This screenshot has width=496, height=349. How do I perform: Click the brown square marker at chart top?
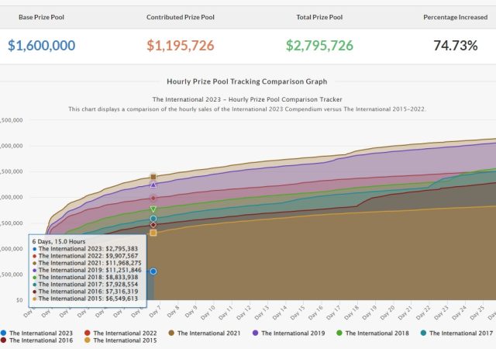(153, 177)
